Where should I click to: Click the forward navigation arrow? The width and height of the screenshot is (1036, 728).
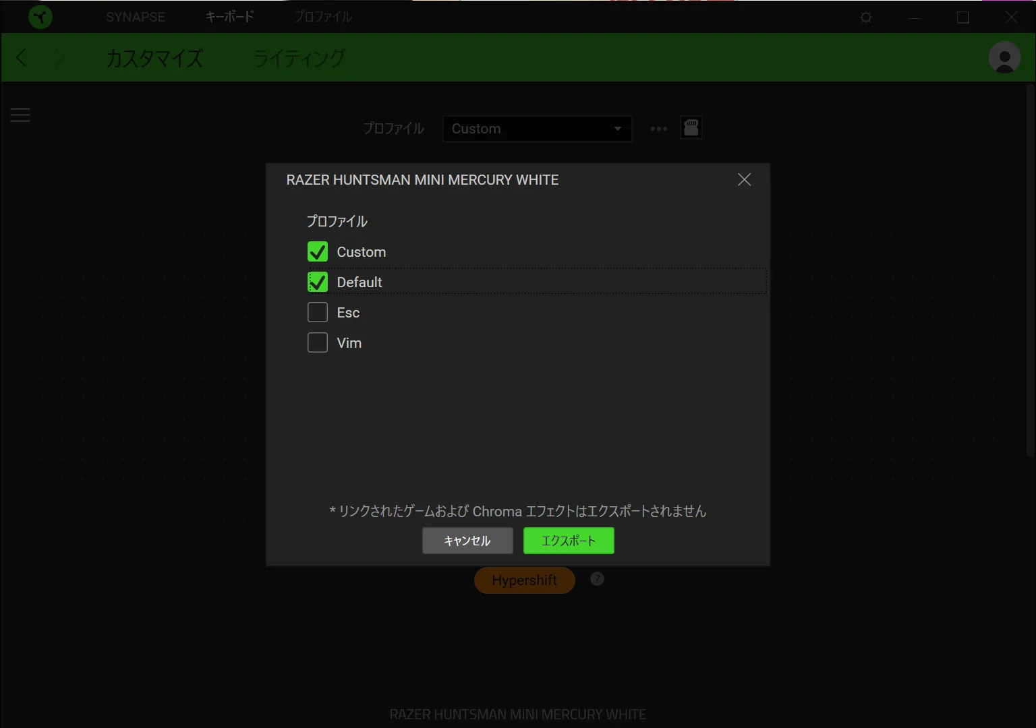pos(59,58)
